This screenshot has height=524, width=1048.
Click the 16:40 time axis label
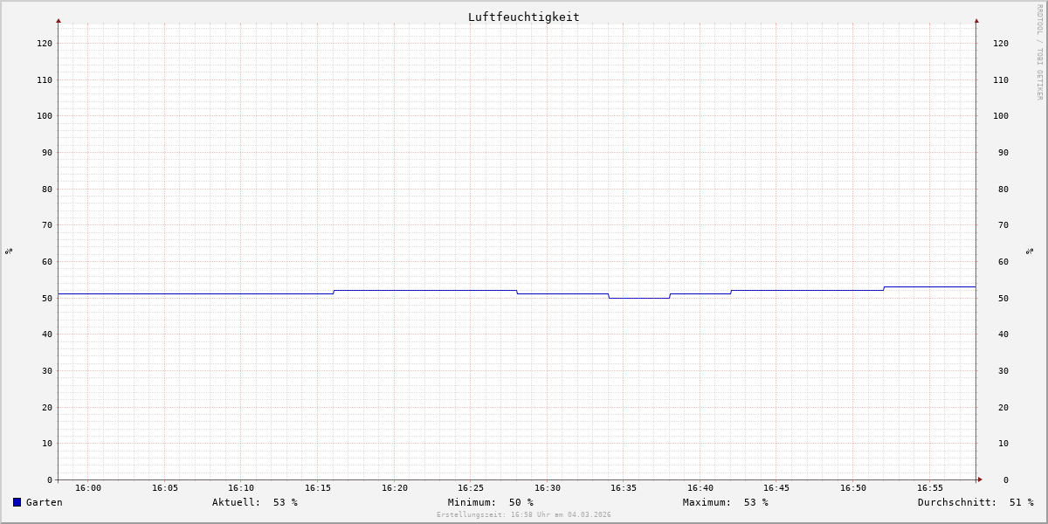coord(700,488)
